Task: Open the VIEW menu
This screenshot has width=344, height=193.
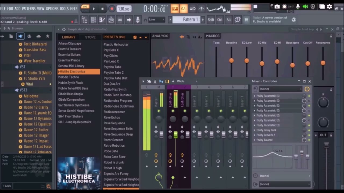Action: pyautogui.click(x=41, y=9)
